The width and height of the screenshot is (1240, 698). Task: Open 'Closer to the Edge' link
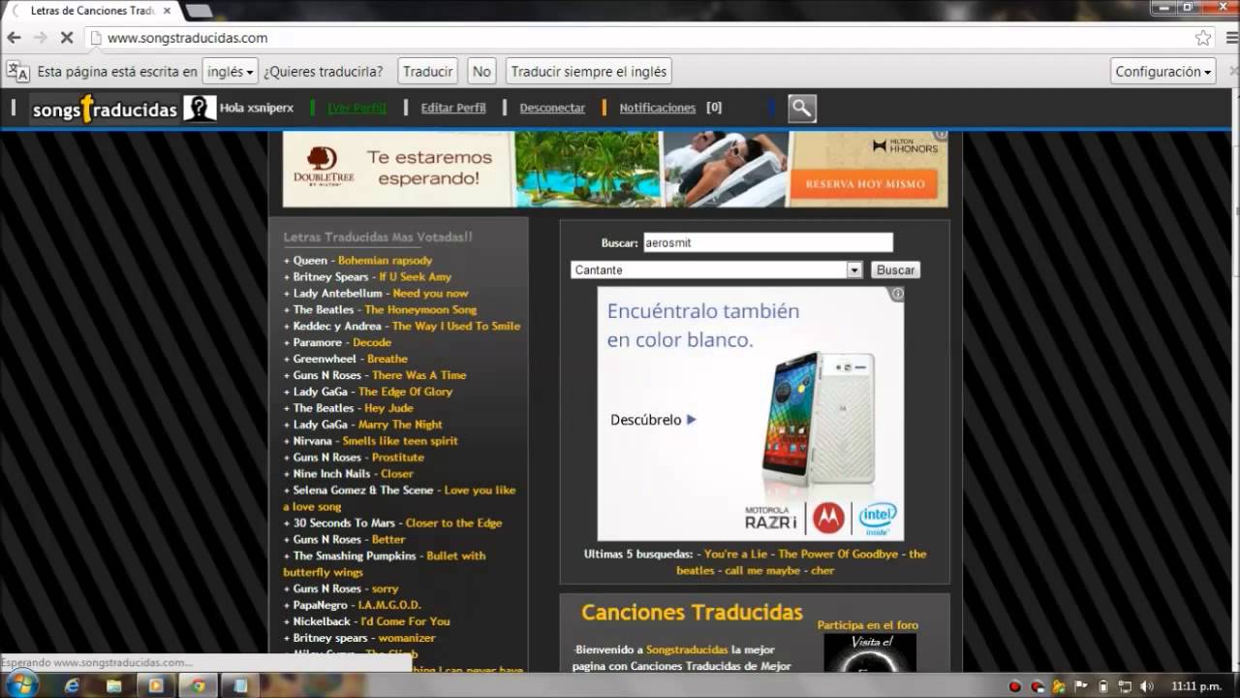(453, 523)
